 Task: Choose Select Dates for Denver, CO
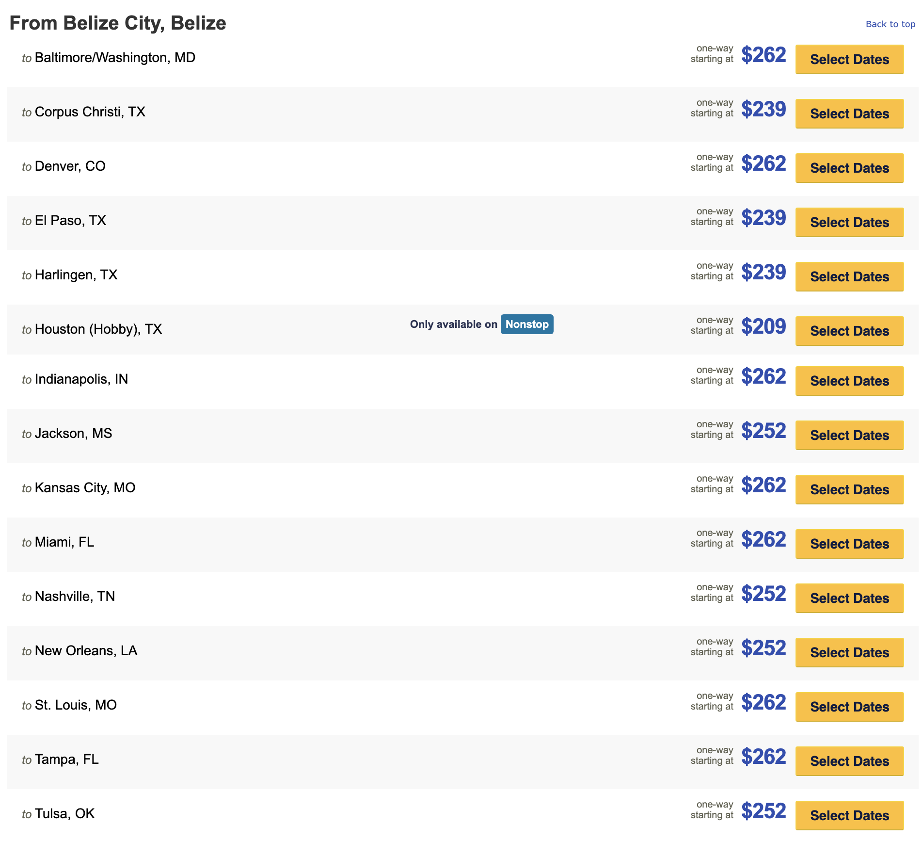[x=849, y=168]
